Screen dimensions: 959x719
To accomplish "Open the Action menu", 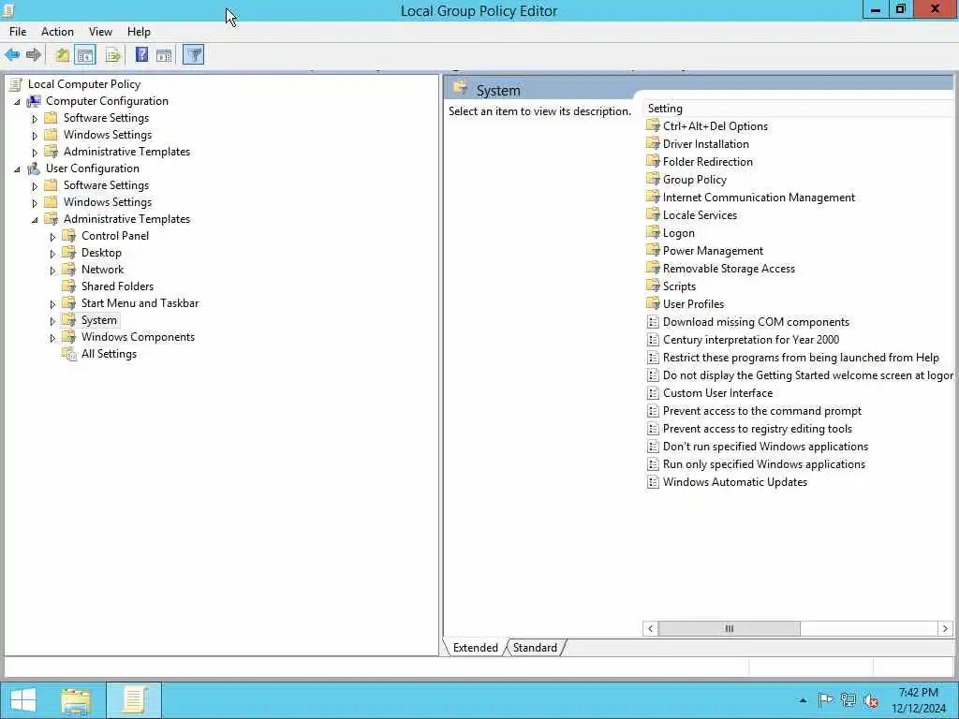I will point(57,32).
